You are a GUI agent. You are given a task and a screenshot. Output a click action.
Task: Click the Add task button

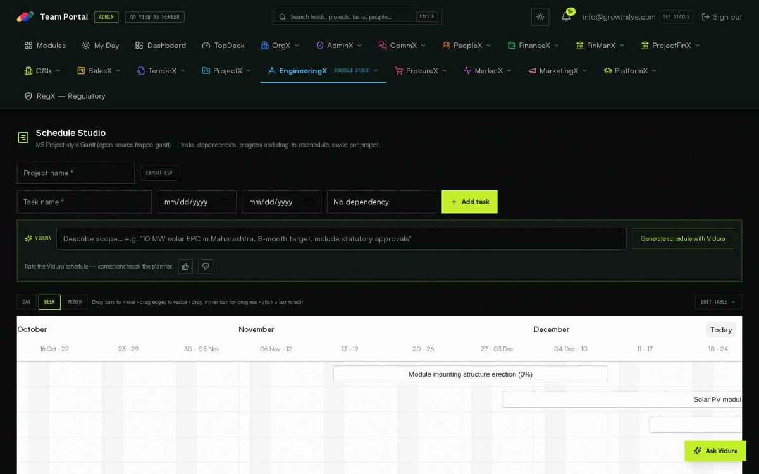point(469,202)
